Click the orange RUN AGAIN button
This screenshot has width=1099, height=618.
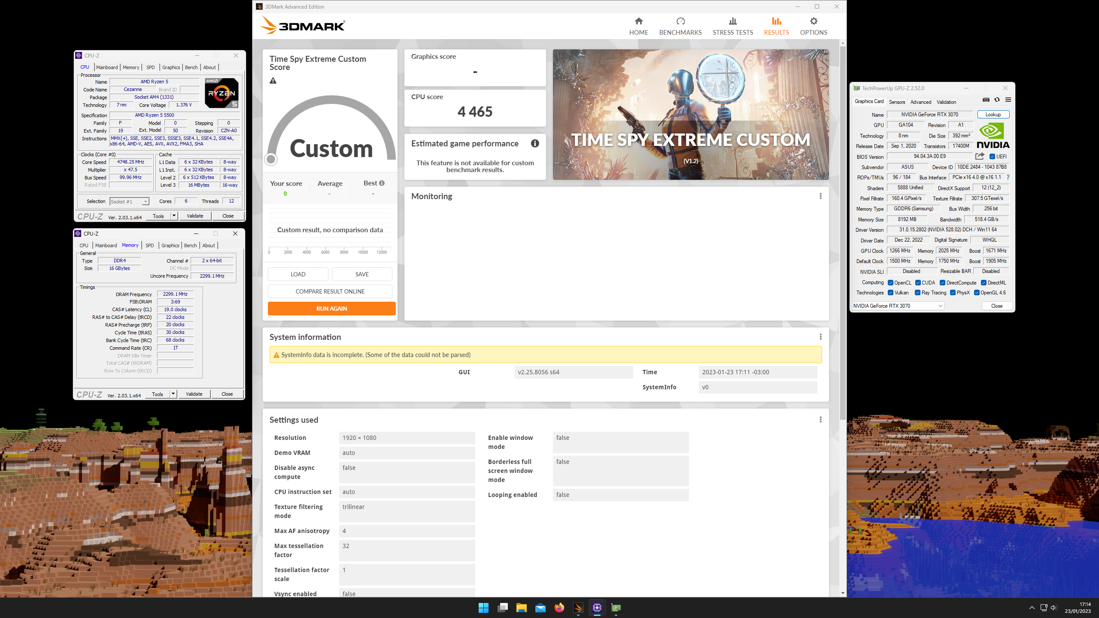(331, 309)
